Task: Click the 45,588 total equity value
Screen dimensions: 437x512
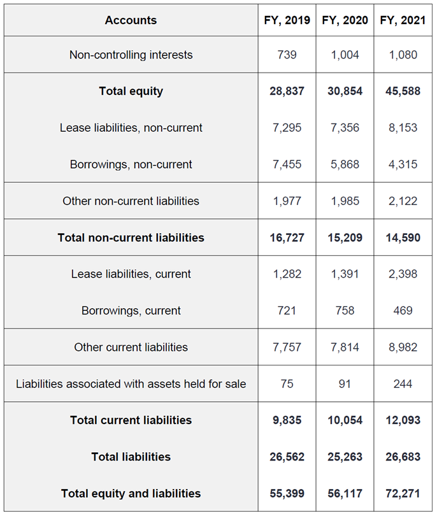Action: coord(403,91)
